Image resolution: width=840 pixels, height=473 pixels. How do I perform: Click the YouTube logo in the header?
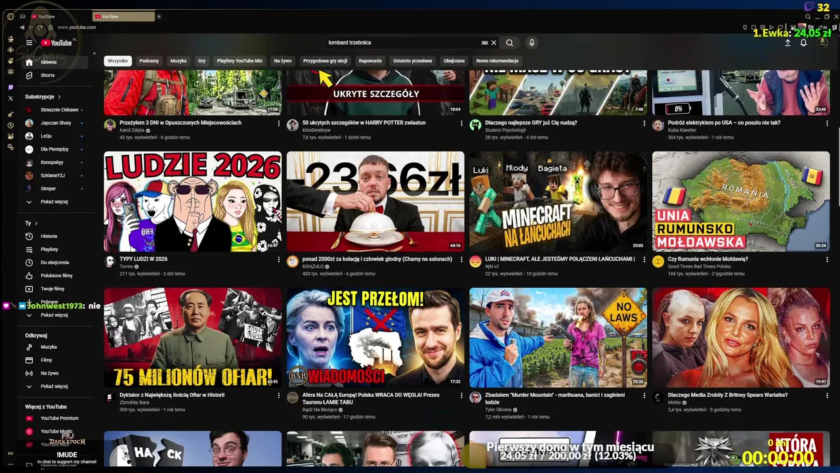tap(56, 43)
